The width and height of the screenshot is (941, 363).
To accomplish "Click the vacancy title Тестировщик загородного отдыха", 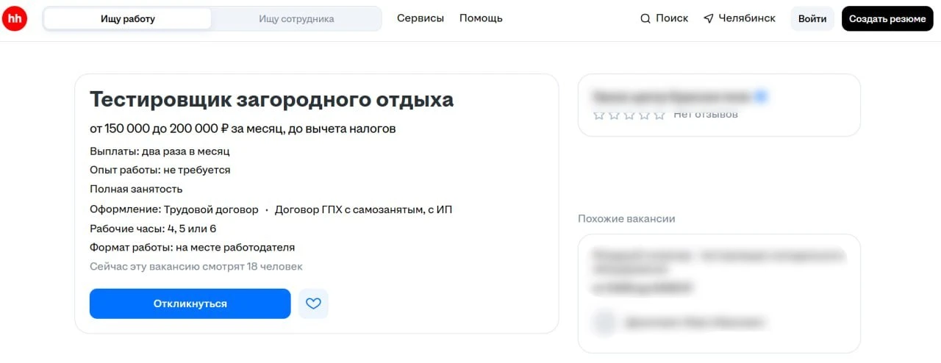I will 272,100.
